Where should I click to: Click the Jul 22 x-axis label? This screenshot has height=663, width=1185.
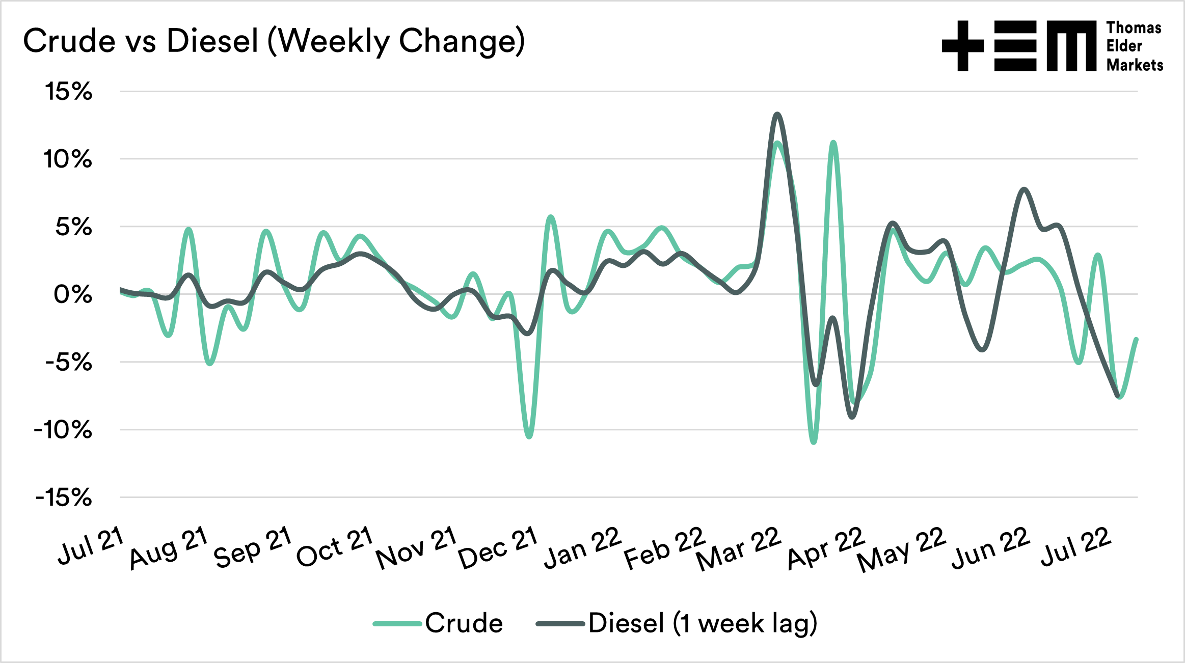[x=1075, y=546]
